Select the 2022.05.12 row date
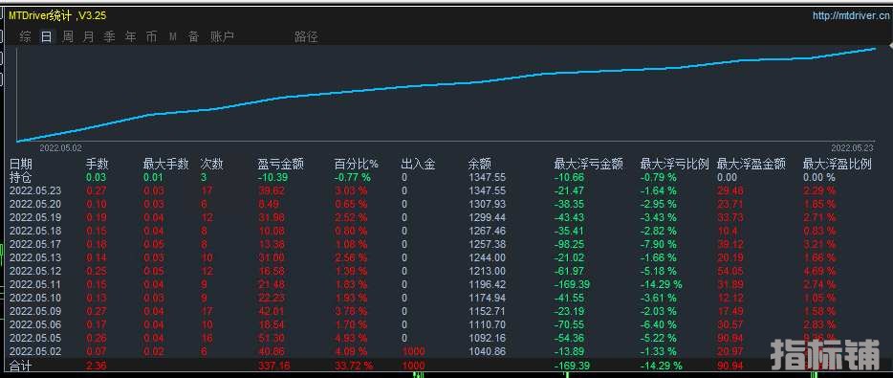Image resolution: width=893 pixels, height=378 pixels. (x=35, y=272)
